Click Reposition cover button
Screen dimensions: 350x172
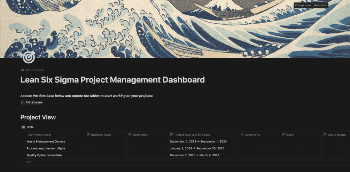click(x=321, y=5)
